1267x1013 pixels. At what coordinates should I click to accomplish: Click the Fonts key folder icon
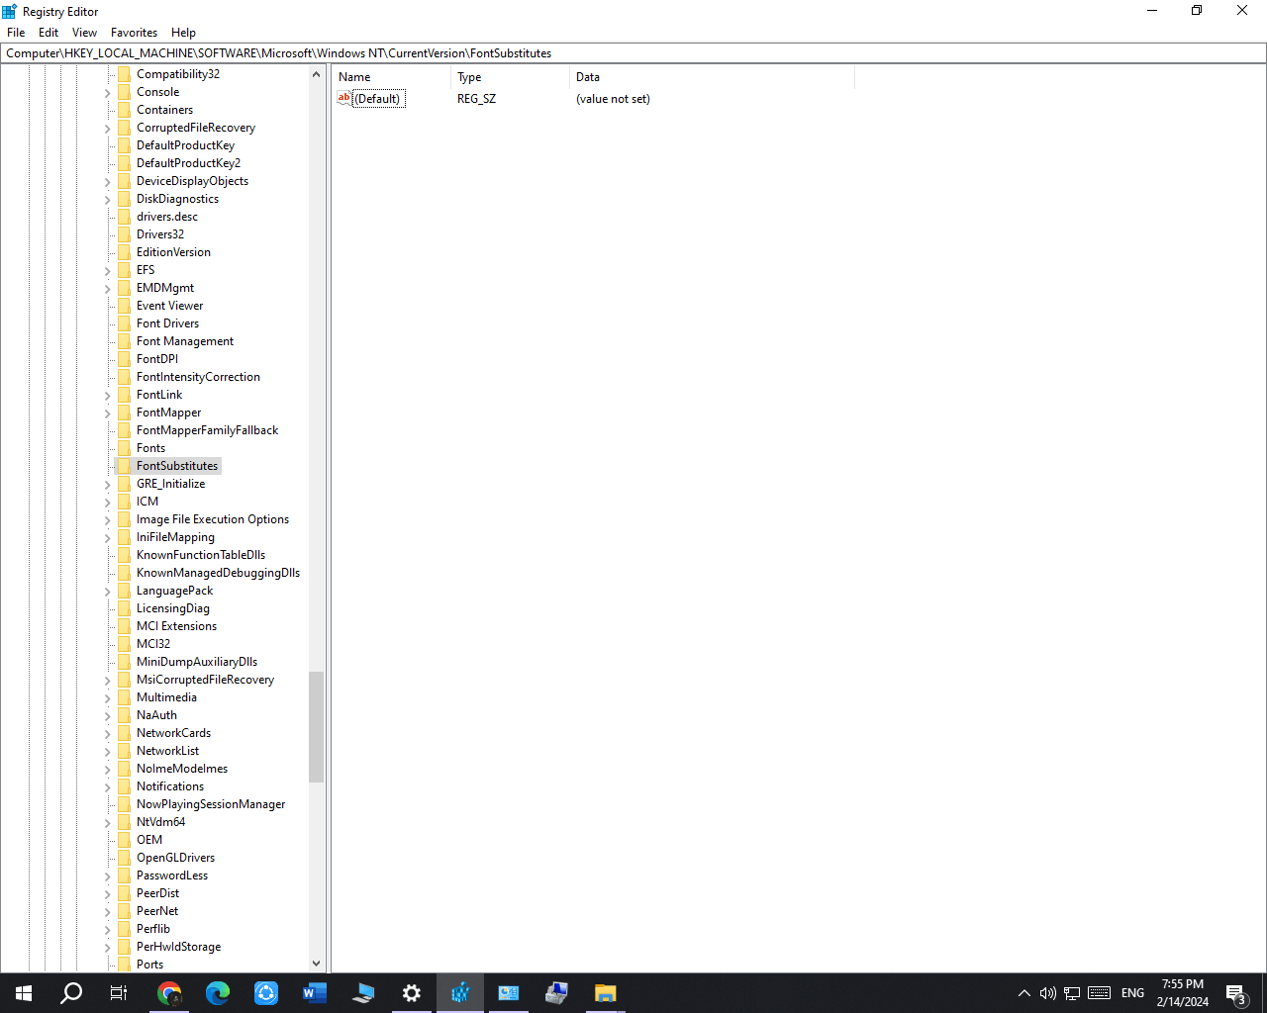click(124, 448)
